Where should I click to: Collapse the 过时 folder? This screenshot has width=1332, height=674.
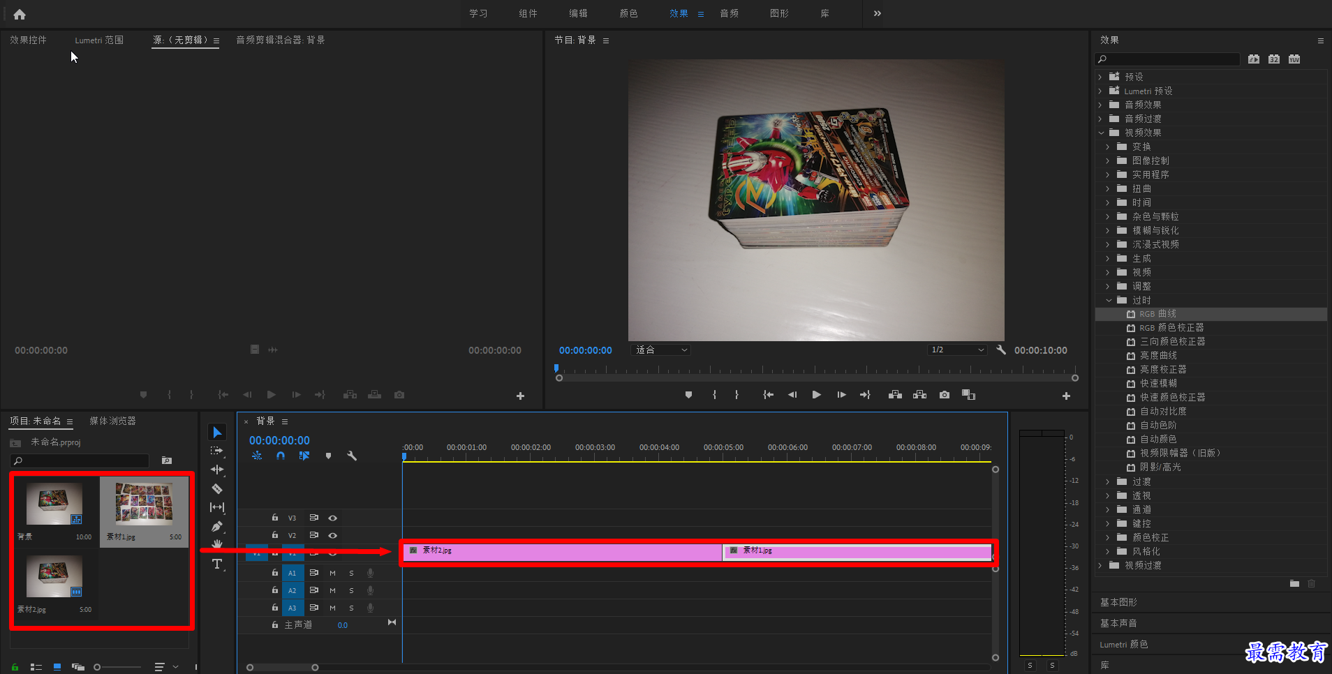point(1109,300)
